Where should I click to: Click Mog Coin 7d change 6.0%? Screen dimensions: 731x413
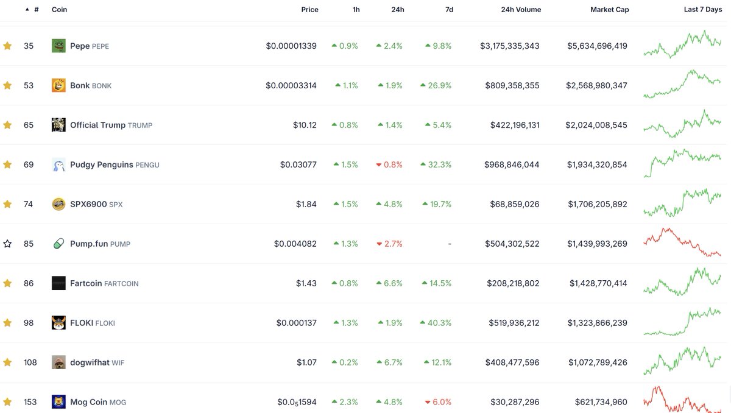[x=438, y=402]
